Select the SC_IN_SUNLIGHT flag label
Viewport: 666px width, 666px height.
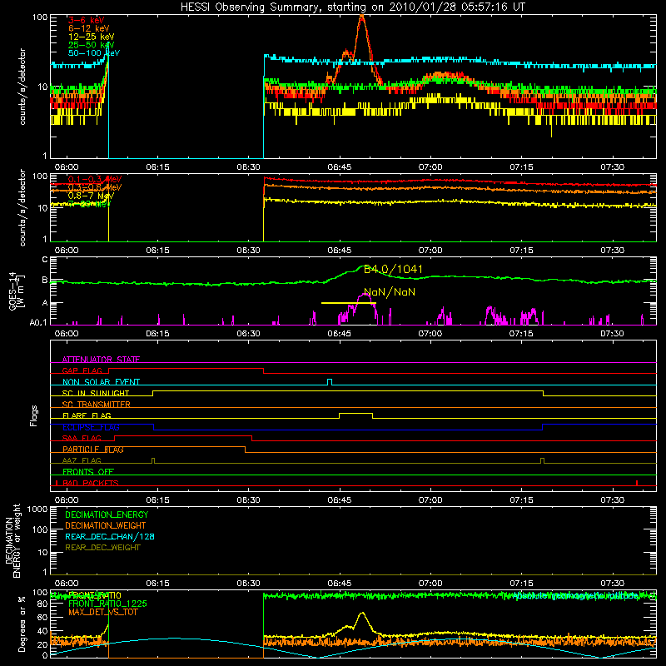coord(96,393)
